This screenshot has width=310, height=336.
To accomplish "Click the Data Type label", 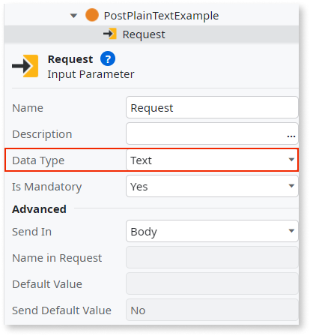I will coord(38,160).
